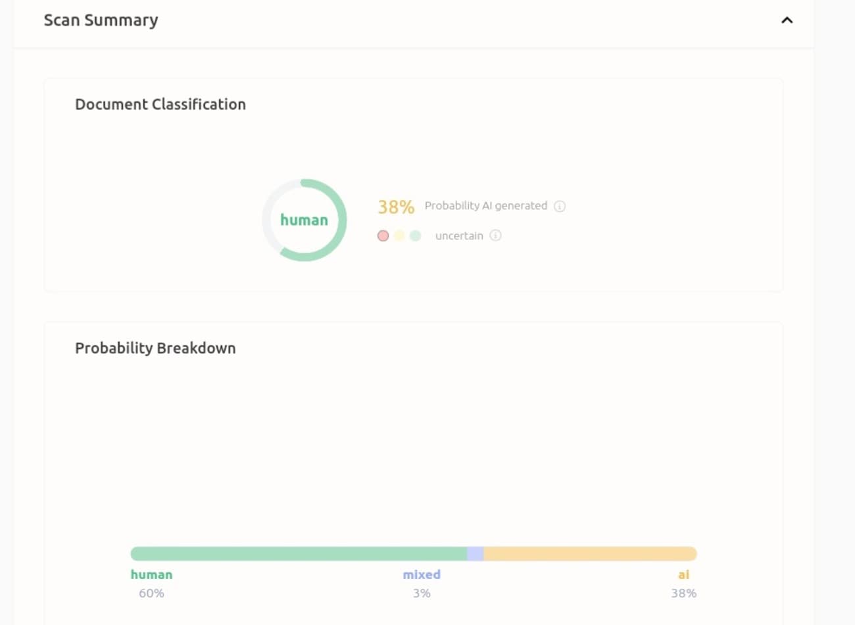Viewport: 855px width, 625px height.
Task: Click the red confidence indicator dot
Action: 383,236
